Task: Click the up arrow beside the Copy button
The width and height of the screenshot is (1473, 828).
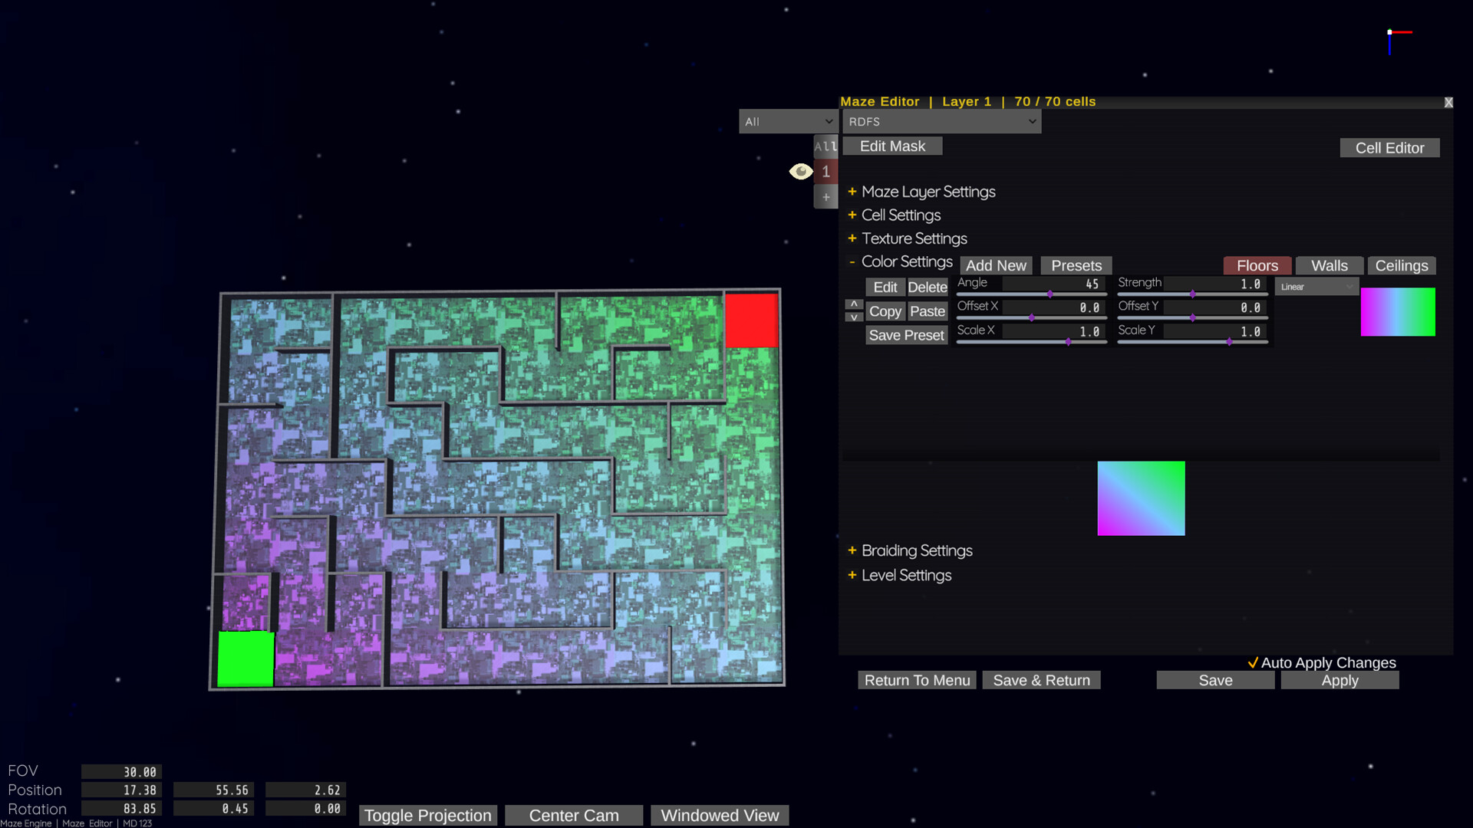Action: pyautogui.click(x=853, y=304)
